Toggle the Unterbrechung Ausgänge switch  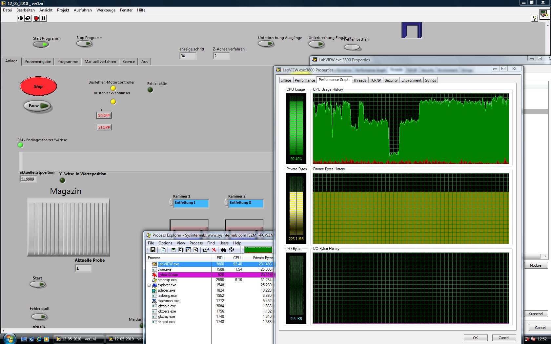(266, 44)
